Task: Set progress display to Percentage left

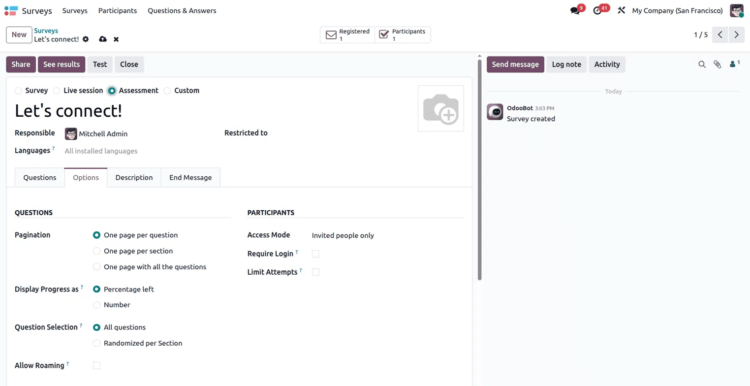Action: (96, 289)
